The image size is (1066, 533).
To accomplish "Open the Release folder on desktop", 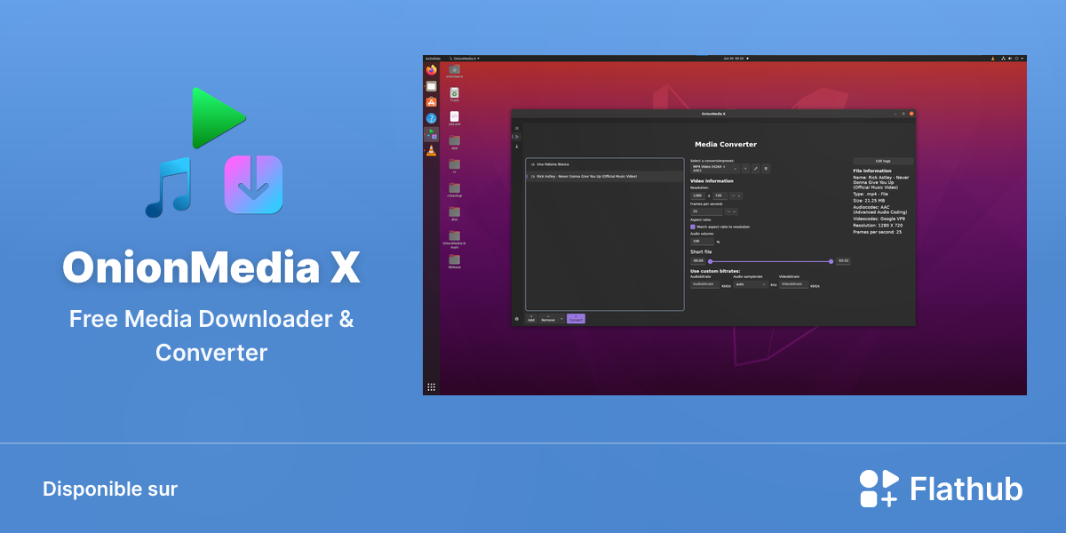I will pos(455,261).
